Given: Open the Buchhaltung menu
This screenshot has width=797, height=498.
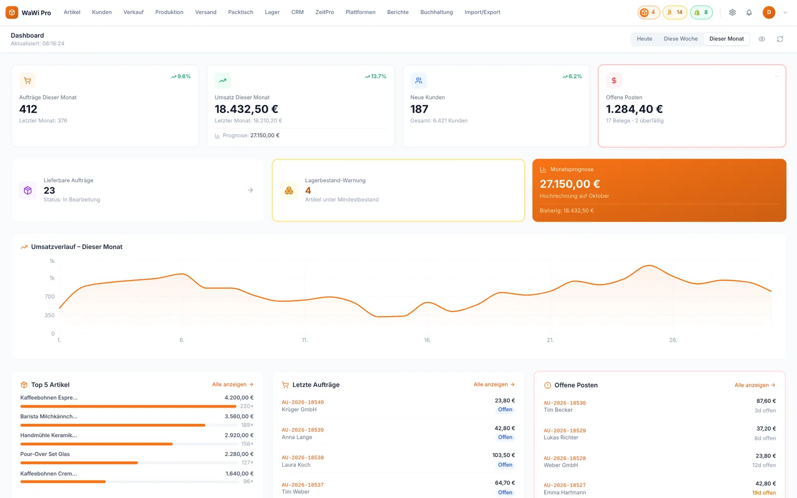Looking at the screenshot, I should (x=436, y=12).
